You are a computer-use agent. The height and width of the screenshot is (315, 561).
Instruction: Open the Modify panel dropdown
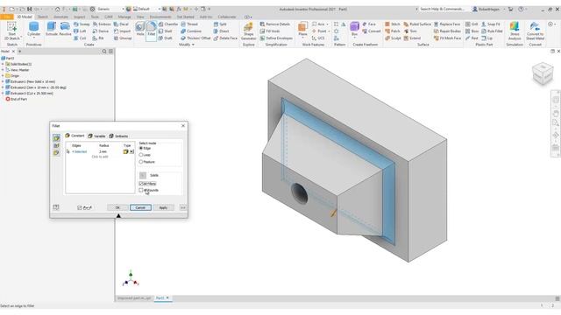tap(187, 45)
